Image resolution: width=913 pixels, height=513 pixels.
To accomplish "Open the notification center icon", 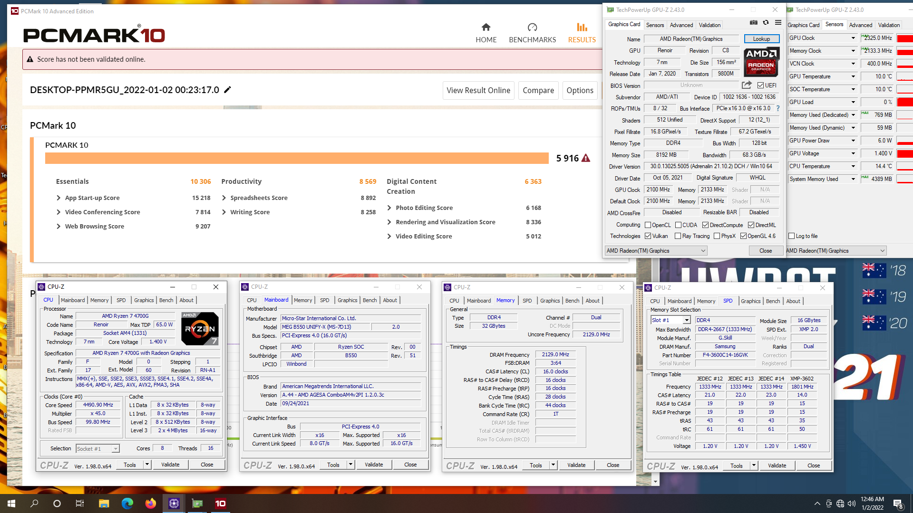I will pos(898,504).
